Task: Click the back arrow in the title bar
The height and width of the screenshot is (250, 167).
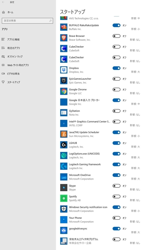Action: [3, 2]
